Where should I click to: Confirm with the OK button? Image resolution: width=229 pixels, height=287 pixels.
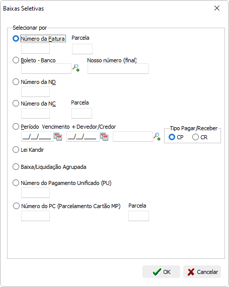[x=161, y=272]
